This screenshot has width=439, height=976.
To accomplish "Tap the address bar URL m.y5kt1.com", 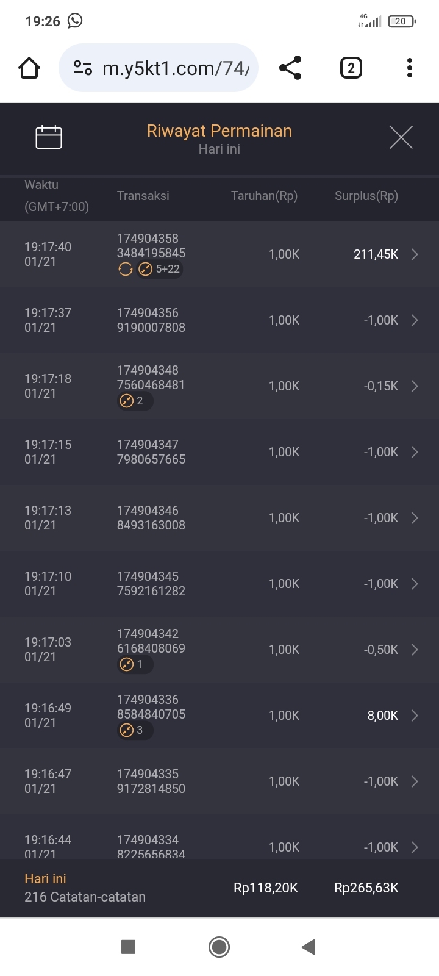I will click(x=176, y=68).
